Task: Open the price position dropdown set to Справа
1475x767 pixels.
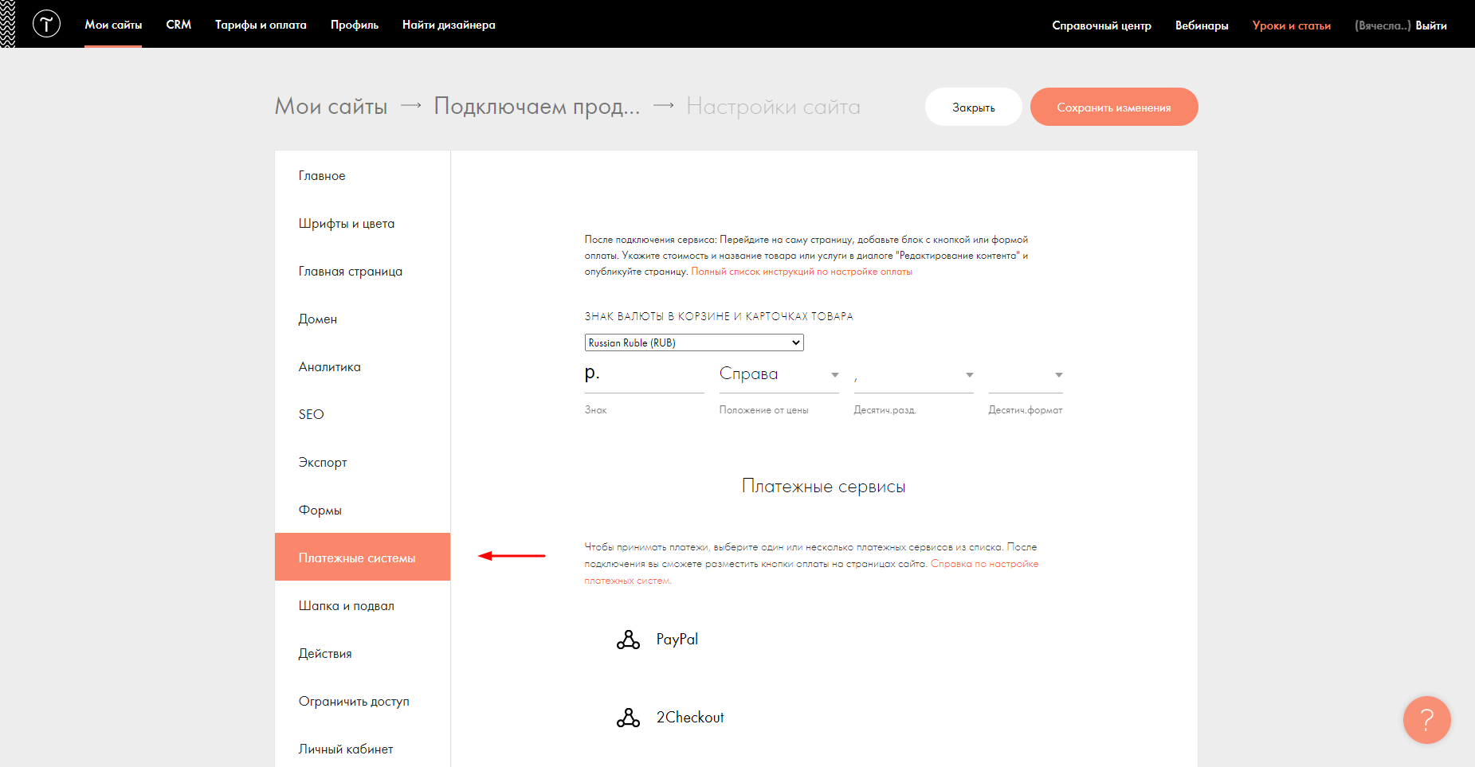Action: (779, 374)
